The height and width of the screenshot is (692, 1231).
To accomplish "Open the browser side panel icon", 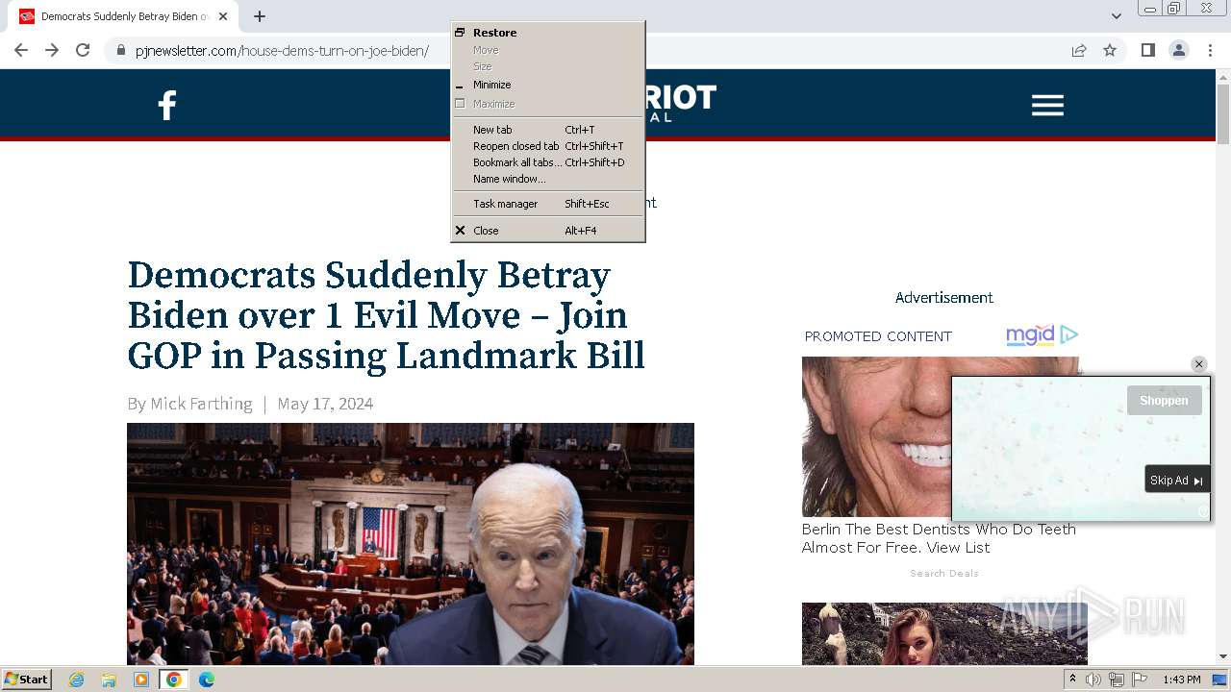I will (x=1148, y=50).
